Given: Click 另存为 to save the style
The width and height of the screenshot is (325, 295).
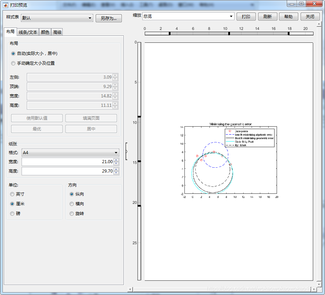Looking at the screenshot, I should [108, 18].
